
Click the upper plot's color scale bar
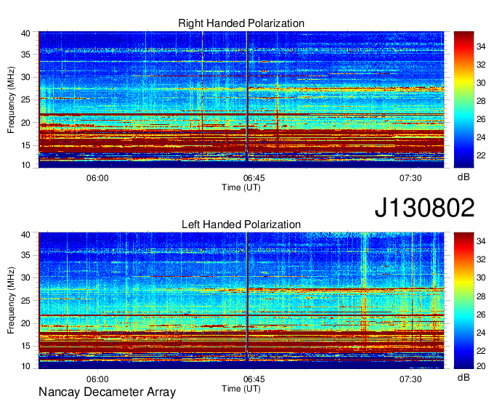click(463, 100)
